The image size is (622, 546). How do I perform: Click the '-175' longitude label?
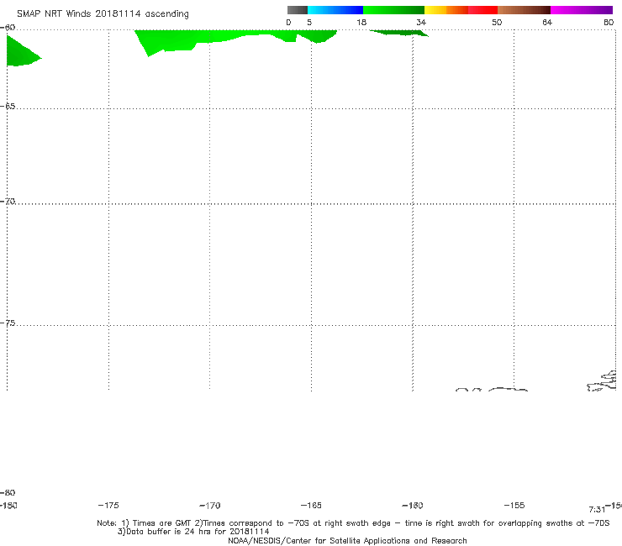(x=108, y=505)
